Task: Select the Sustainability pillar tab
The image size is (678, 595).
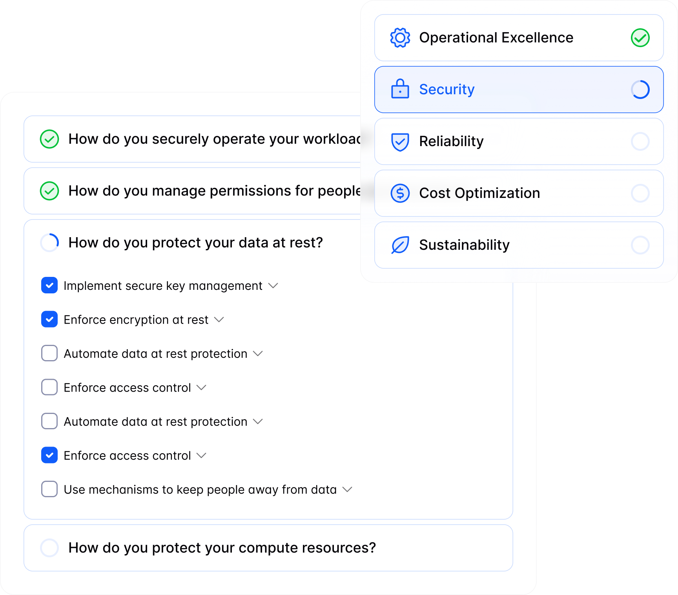Action: click(519, 245)
